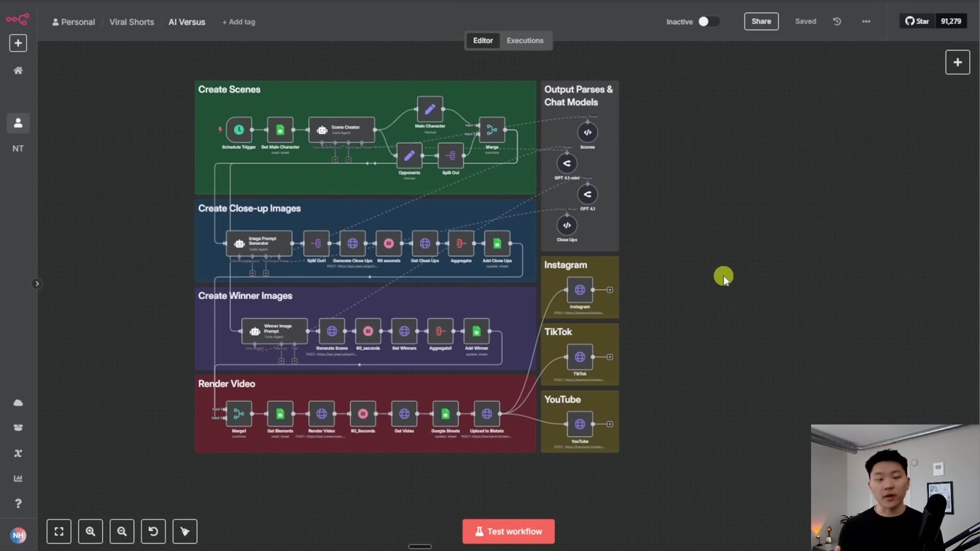Select the Winner Image Prompt agent node

(x=274, y=331)
